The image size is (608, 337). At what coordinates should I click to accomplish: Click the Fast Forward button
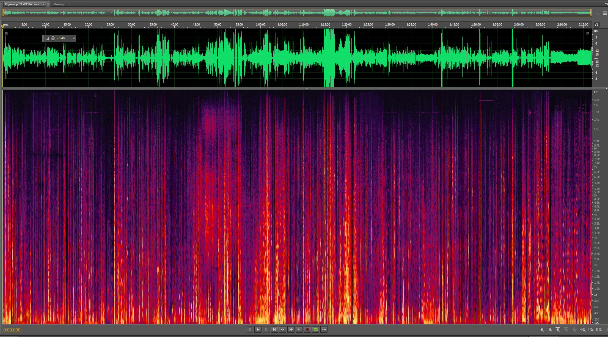(x=291, y=329)
